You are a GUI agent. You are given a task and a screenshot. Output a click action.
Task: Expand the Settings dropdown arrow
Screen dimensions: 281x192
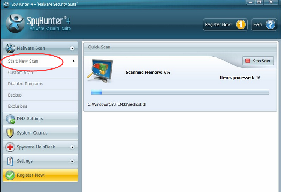coord(72,161)
